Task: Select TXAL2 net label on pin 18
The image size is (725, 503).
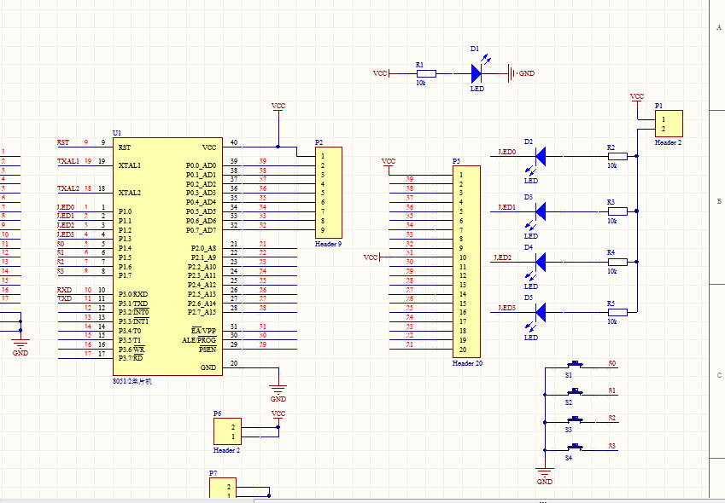Action: [x=68, y=188]
